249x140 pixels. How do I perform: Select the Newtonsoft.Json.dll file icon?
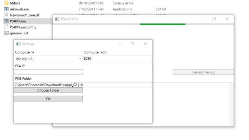pyautogui.click(x=6, y=15)
